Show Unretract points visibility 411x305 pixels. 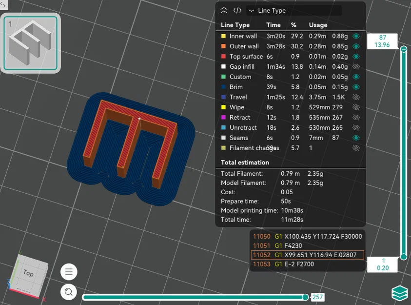356,128
